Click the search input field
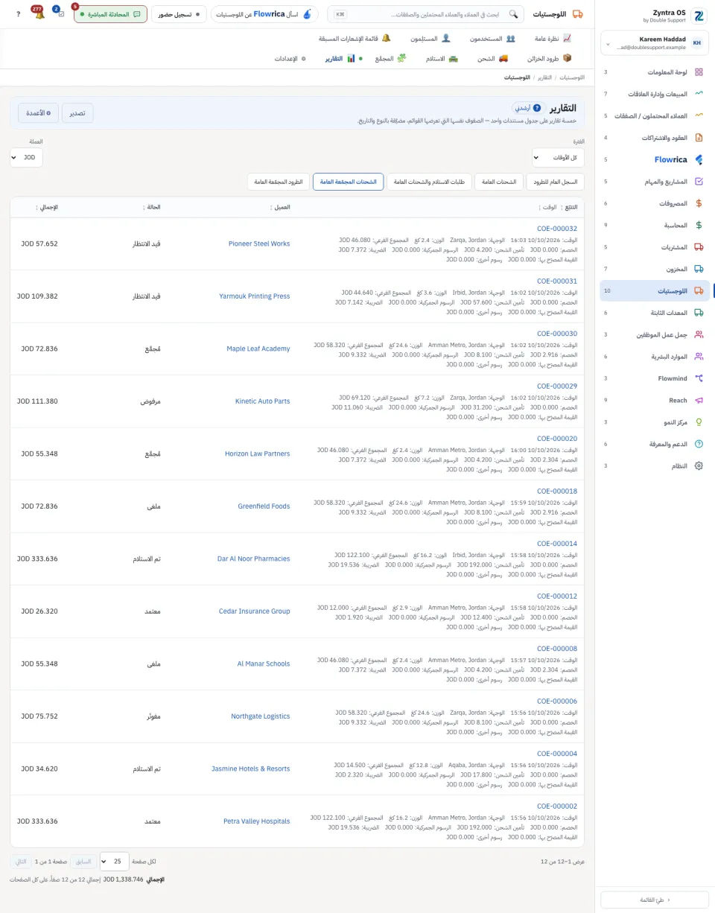The height and width of the screenshot is (913, 715). click(425, 14)
